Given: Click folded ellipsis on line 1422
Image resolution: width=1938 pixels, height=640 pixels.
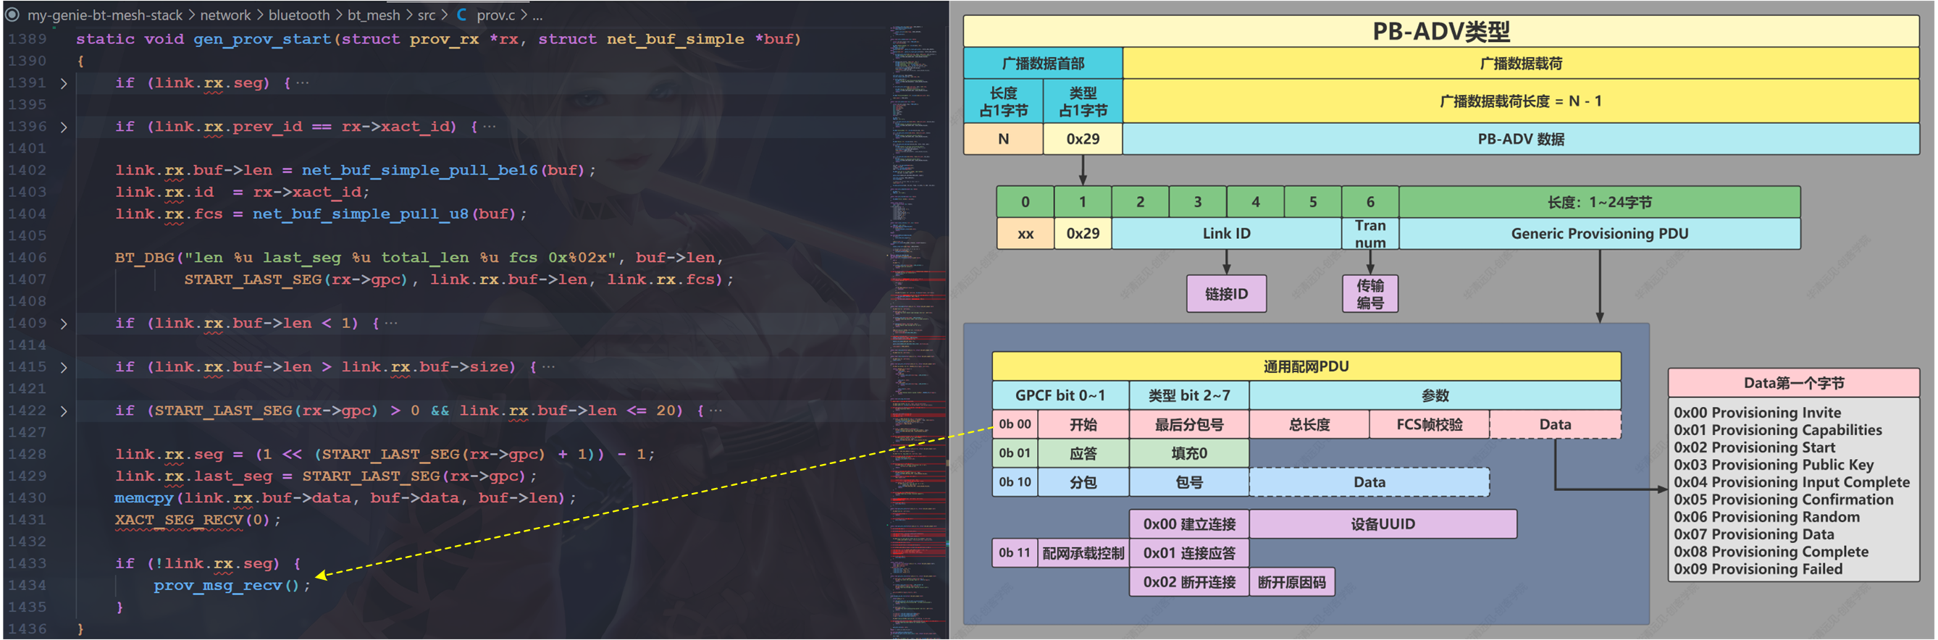Looking at the screenshot, I should 716,410.
